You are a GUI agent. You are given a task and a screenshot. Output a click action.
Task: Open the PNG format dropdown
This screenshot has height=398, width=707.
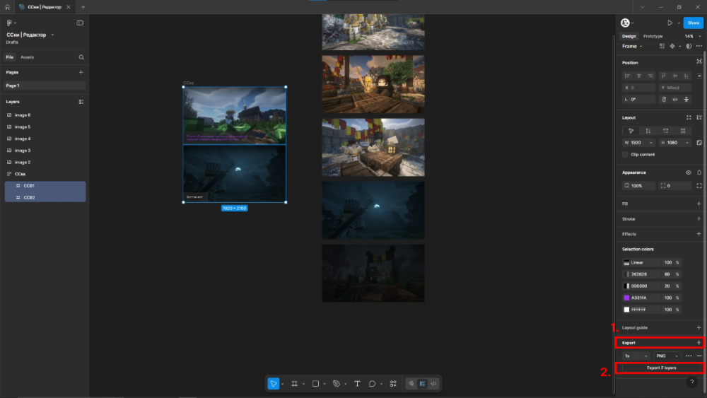tap(667, 356)
